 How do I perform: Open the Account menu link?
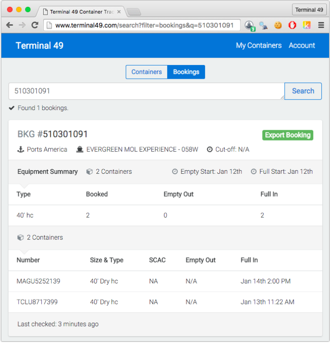302,45
